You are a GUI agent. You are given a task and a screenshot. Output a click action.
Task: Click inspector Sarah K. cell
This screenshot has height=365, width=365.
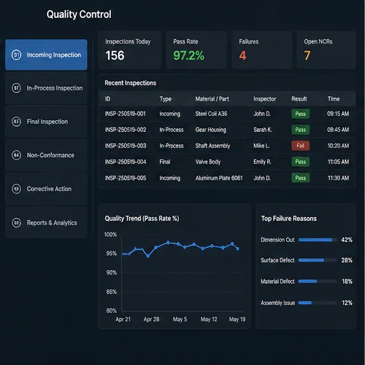(263, 130)
